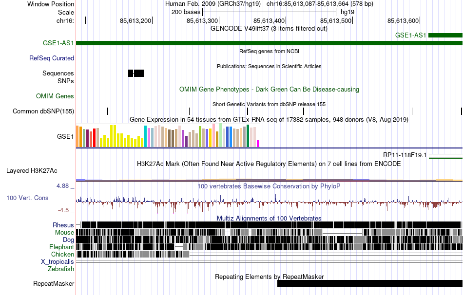Click 100 vertebrates Basewise Conservation title
Image resolution: width=463 pixels, height=295 pixels.
(269, 186)
